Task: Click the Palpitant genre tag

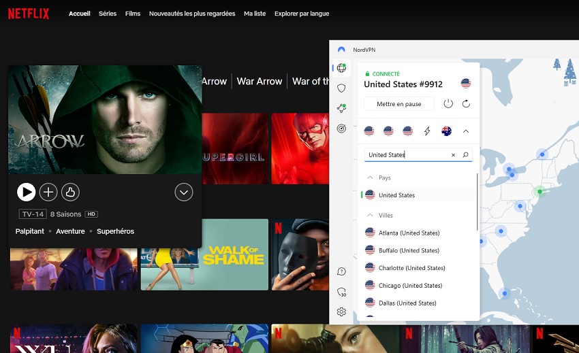Action: [29, 231]
